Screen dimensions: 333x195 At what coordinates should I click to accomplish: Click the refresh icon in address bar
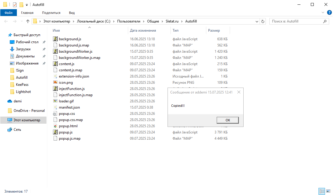pyautogui.click(x=263, y=21)
